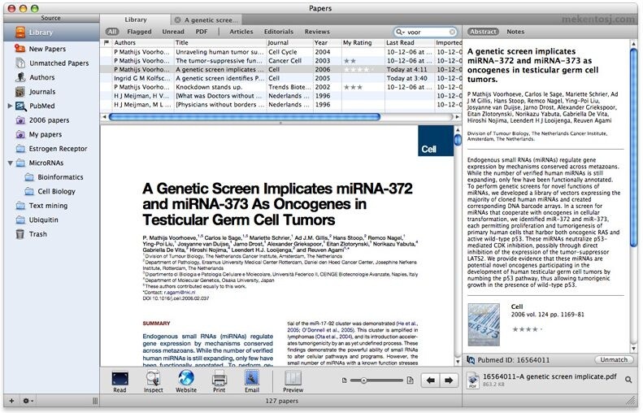Click the Print printer icon

click(x=219, y=378)
